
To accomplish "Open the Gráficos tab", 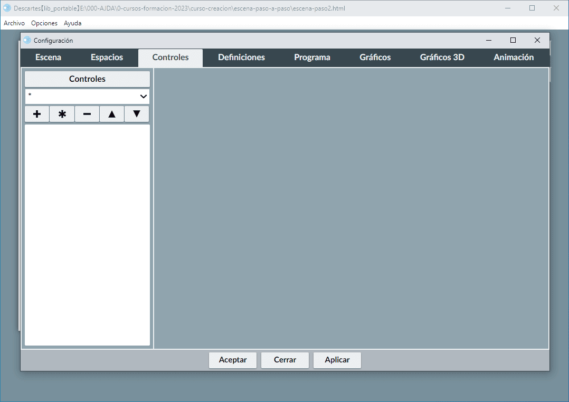I will pos(375,58).
